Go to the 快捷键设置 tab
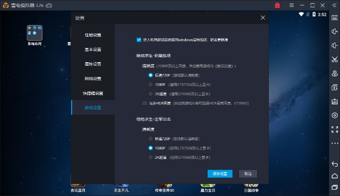 (x=93, y=93)
